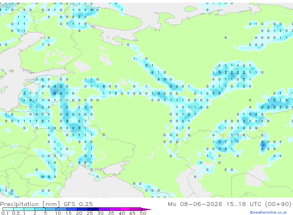The height and width of the screenshot is (215, 293).
Task: Open the weatheronline.co.uk credit link
Action: click(x=268, y=212)
